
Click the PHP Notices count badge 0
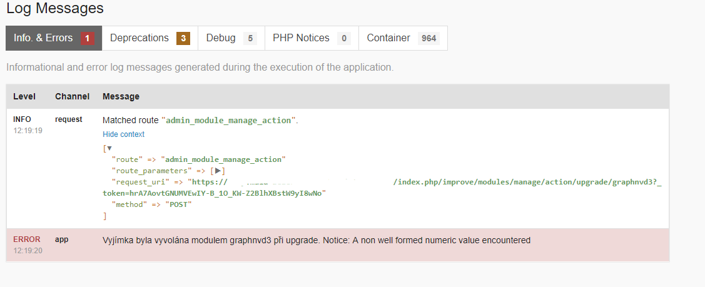(343, 39)
